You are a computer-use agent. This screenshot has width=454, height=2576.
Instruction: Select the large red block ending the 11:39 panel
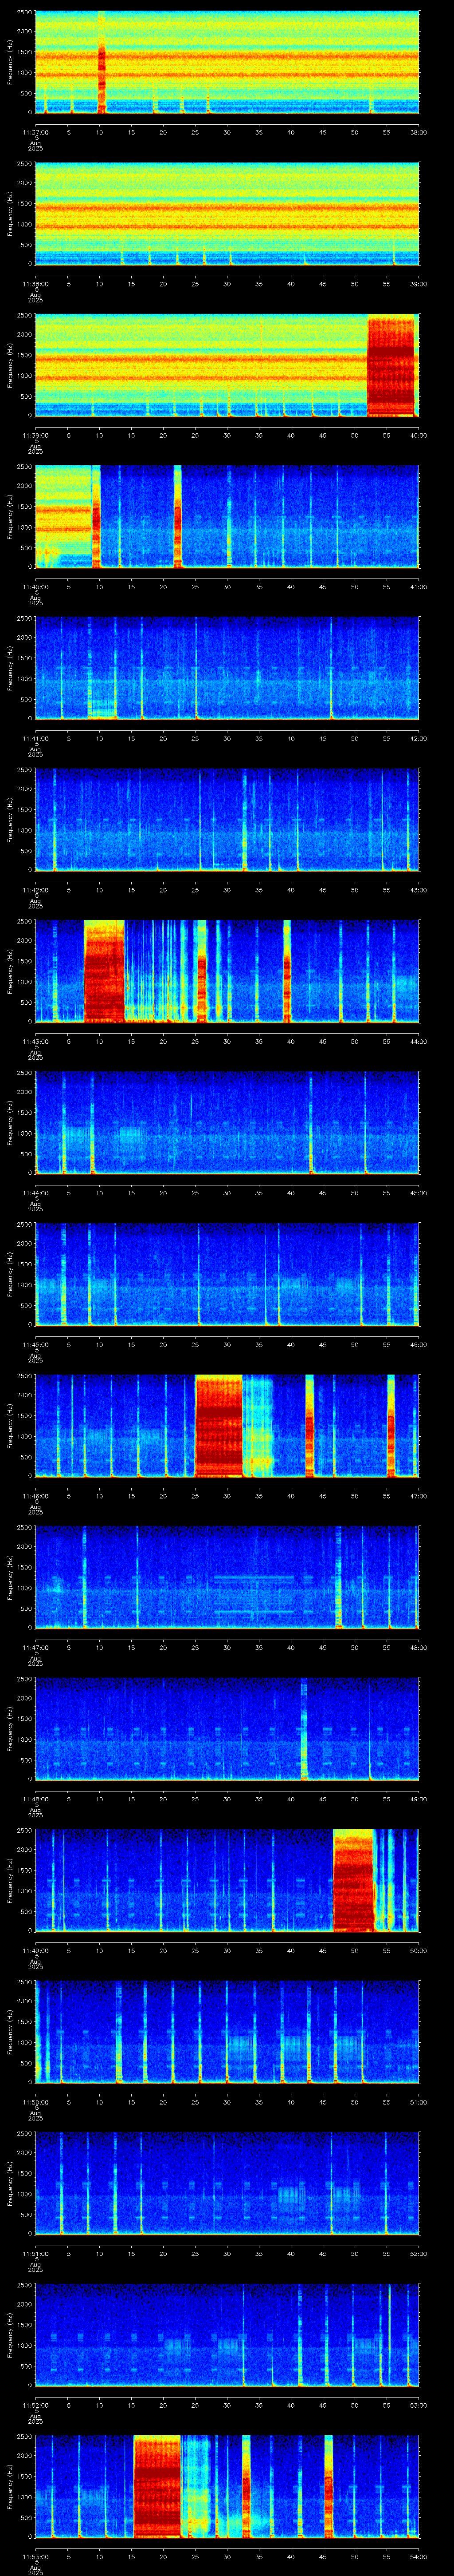391,366
